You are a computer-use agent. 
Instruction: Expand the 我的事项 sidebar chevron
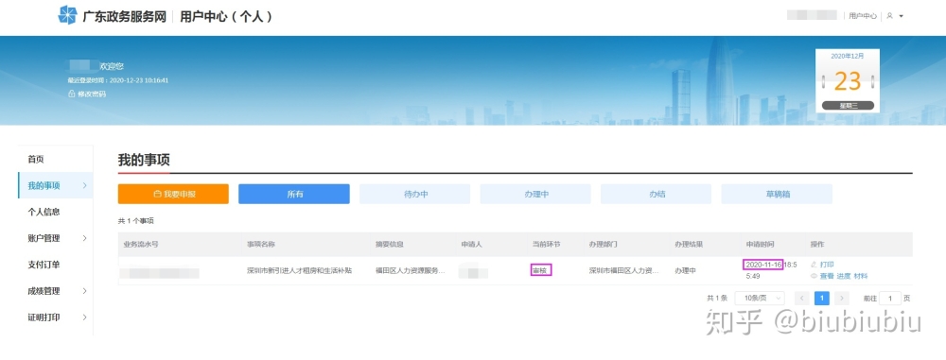point(84,185)
